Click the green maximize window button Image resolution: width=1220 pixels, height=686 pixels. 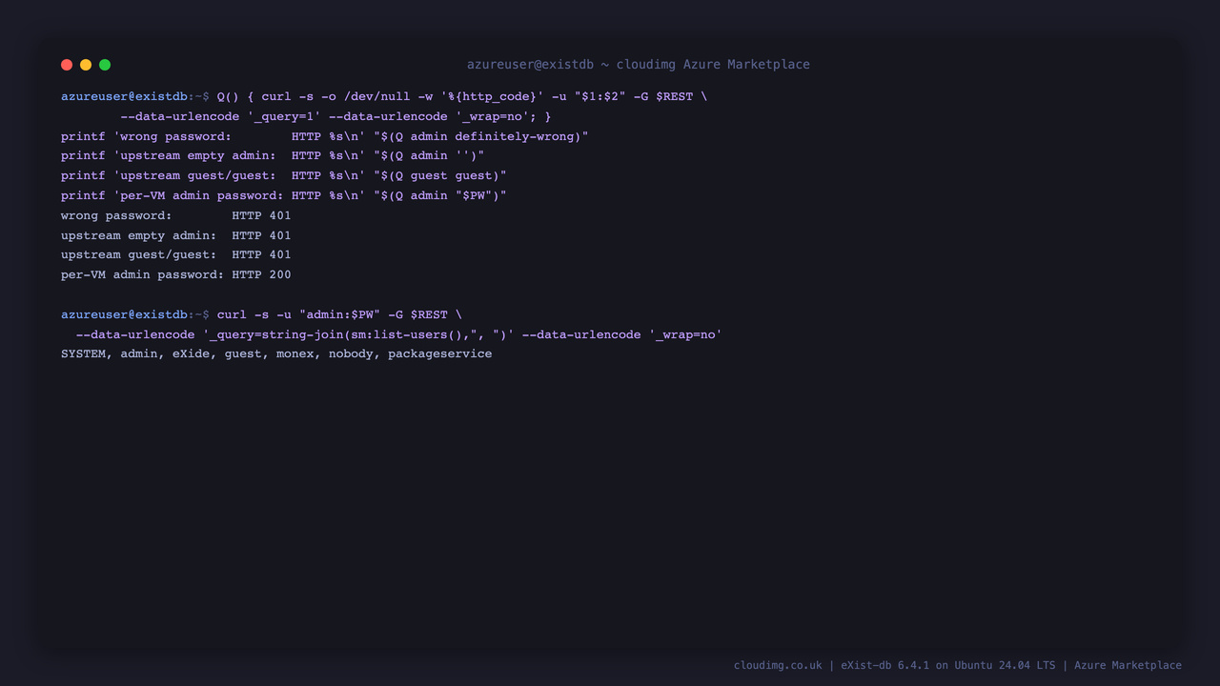point(105,65)
